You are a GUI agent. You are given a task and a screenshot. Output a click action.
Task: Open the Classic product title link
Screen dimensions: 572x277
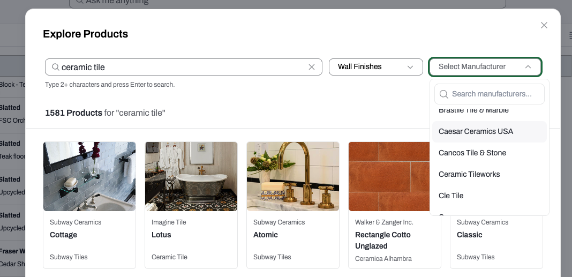coord(470,235)
